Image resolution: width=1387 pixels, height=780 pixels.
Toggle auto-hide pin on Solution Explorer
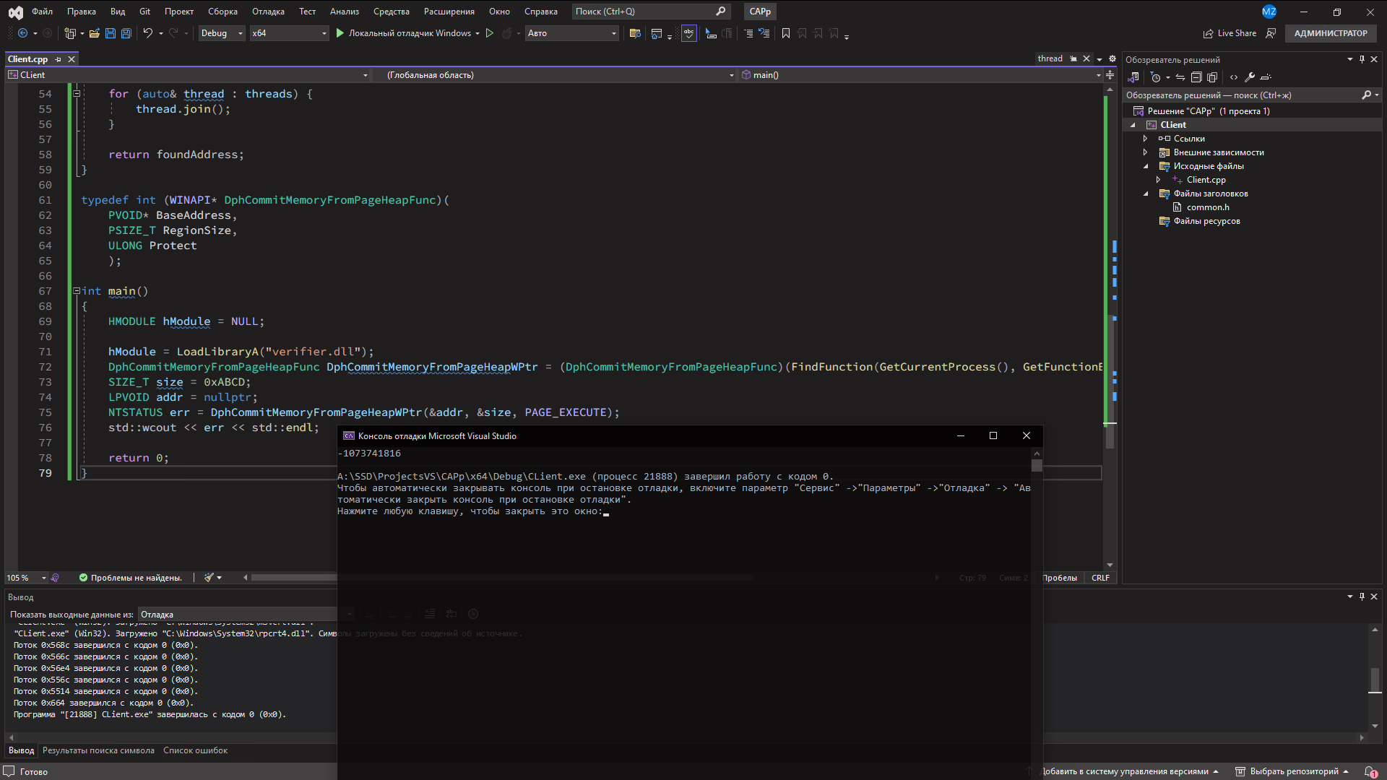(x=1362, y=59)
